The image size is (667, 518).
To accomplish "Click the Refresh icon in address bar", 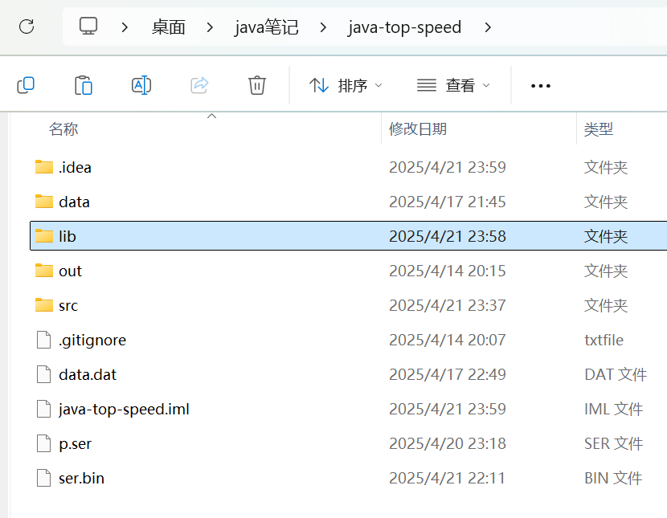I will (27, 27).
